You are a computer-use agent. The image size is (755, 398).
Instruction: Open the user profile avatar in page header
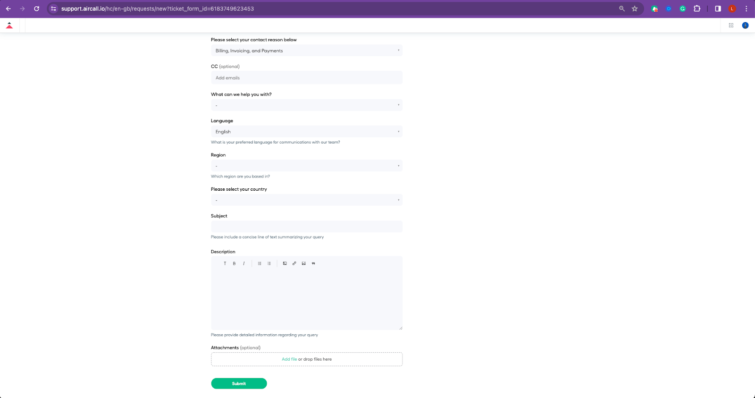click(745, 25)
